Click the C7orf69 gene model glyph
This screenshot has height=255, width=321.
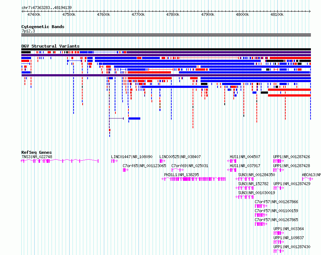(x=177, y=170)
